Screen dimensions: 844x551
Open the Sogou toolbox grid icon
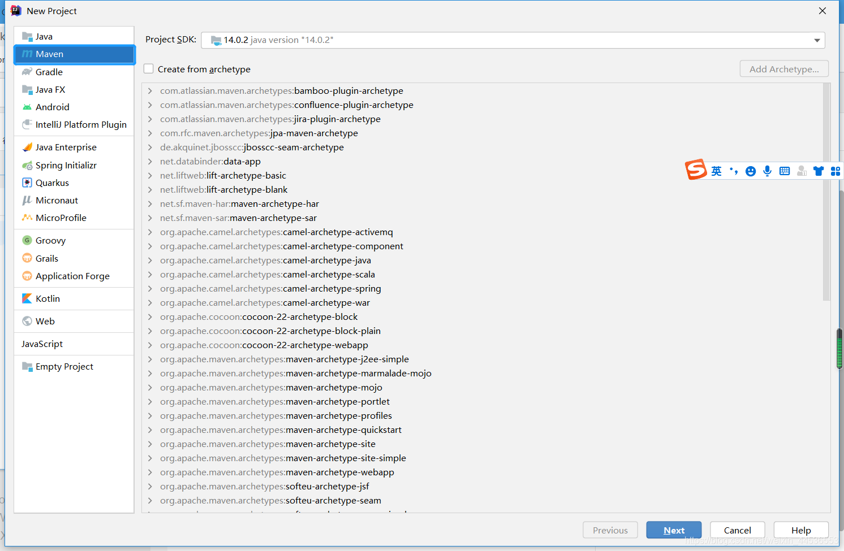tap(836, 171)
